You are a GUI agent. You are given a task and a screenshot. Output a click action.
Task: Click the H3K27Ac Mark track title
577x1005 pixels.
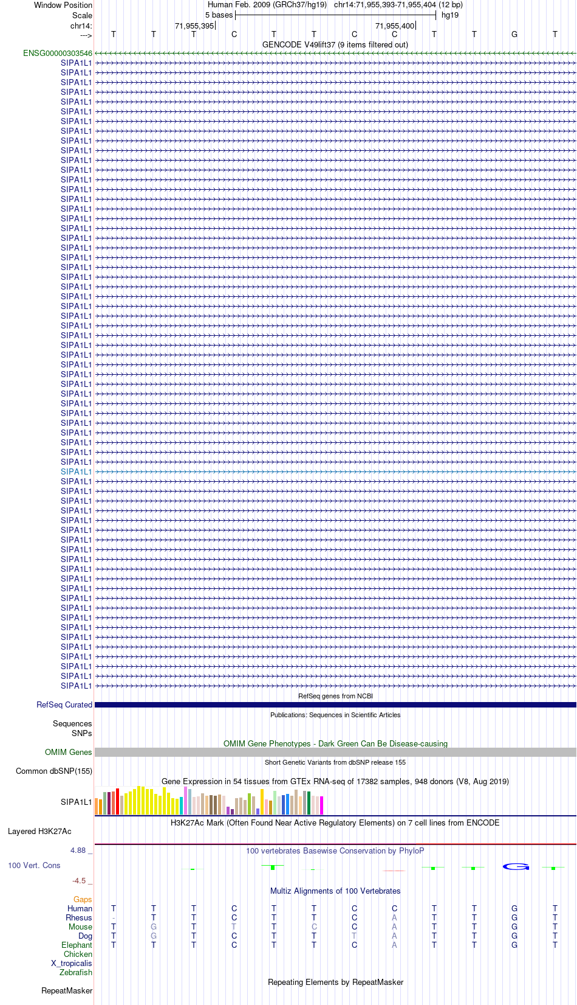[x=335, y=822]
